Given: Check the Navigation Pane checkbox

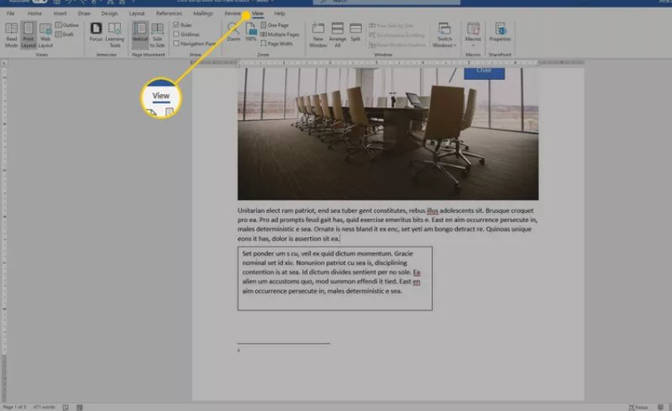Looking at the screenshot, I should (x=176, y=44).
